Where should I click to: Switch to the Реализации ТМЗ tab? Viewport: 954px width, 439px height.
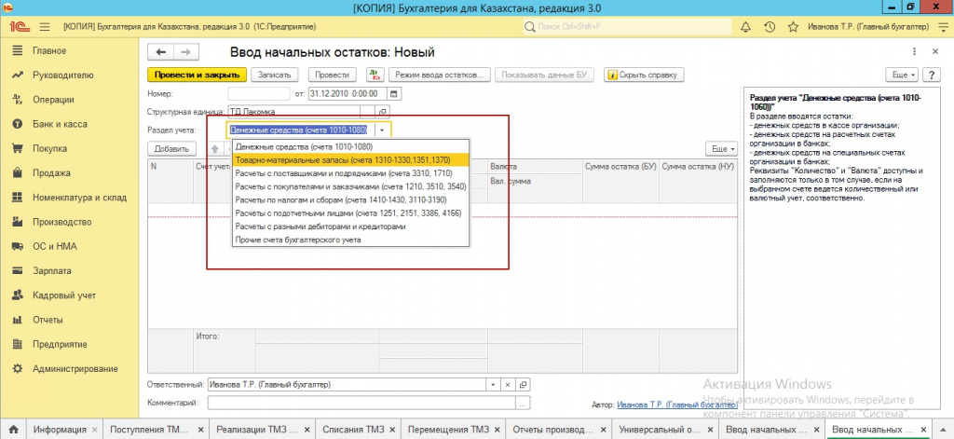(257, 430)
